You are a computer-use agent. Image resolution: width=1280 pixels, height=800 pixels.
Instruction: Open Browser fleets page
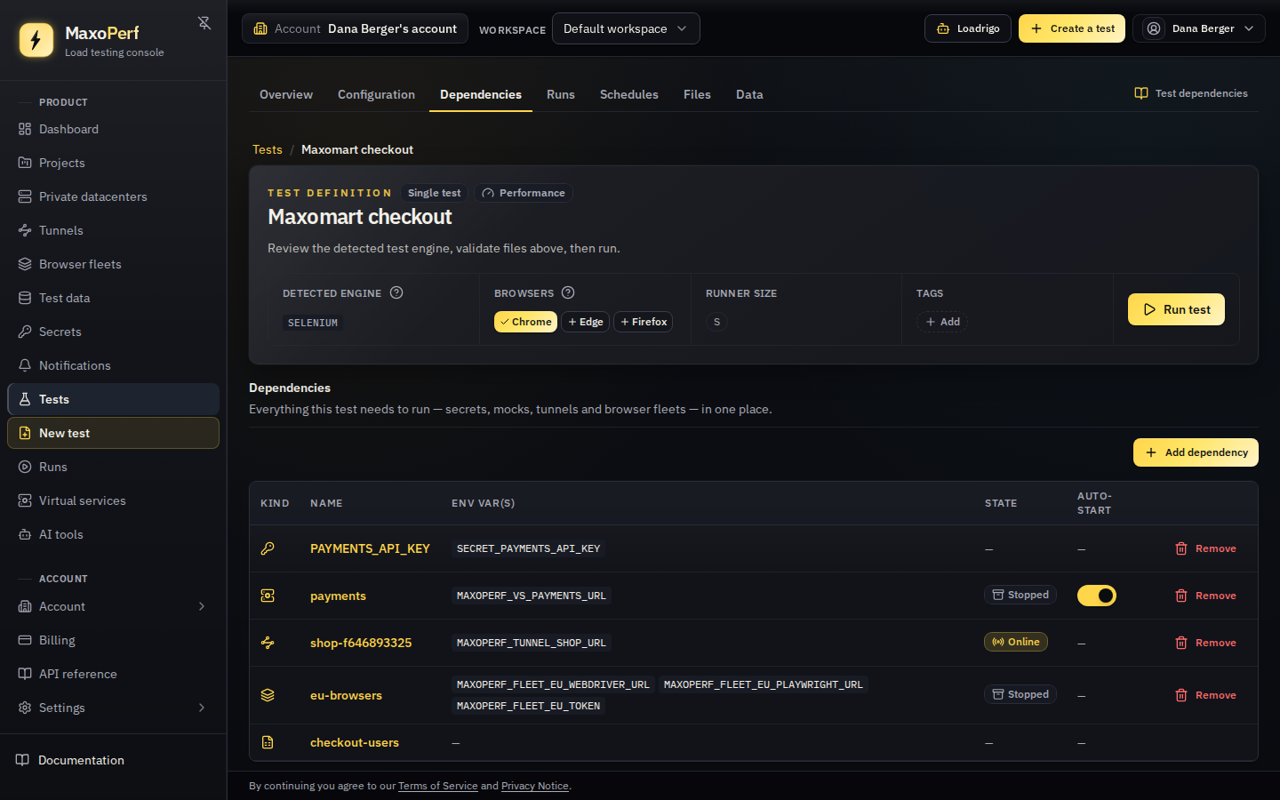[113, 264]
